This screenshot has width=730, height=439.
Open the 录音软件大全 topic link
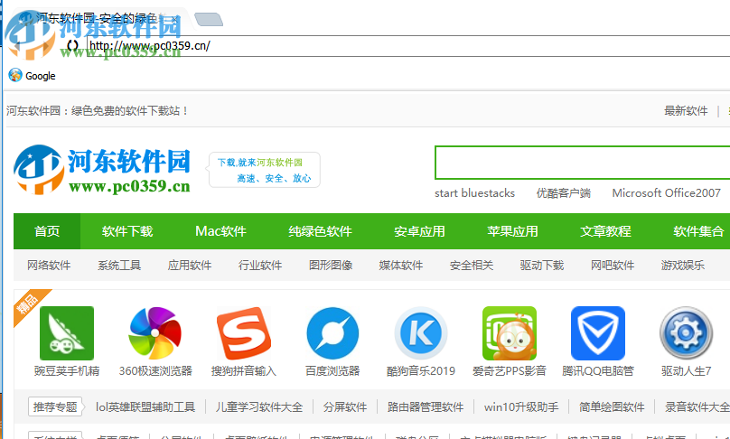[x=697, y=406]
